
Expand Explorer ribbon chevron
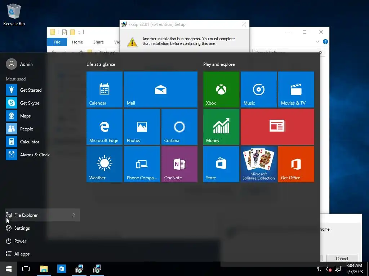point(317,42)
